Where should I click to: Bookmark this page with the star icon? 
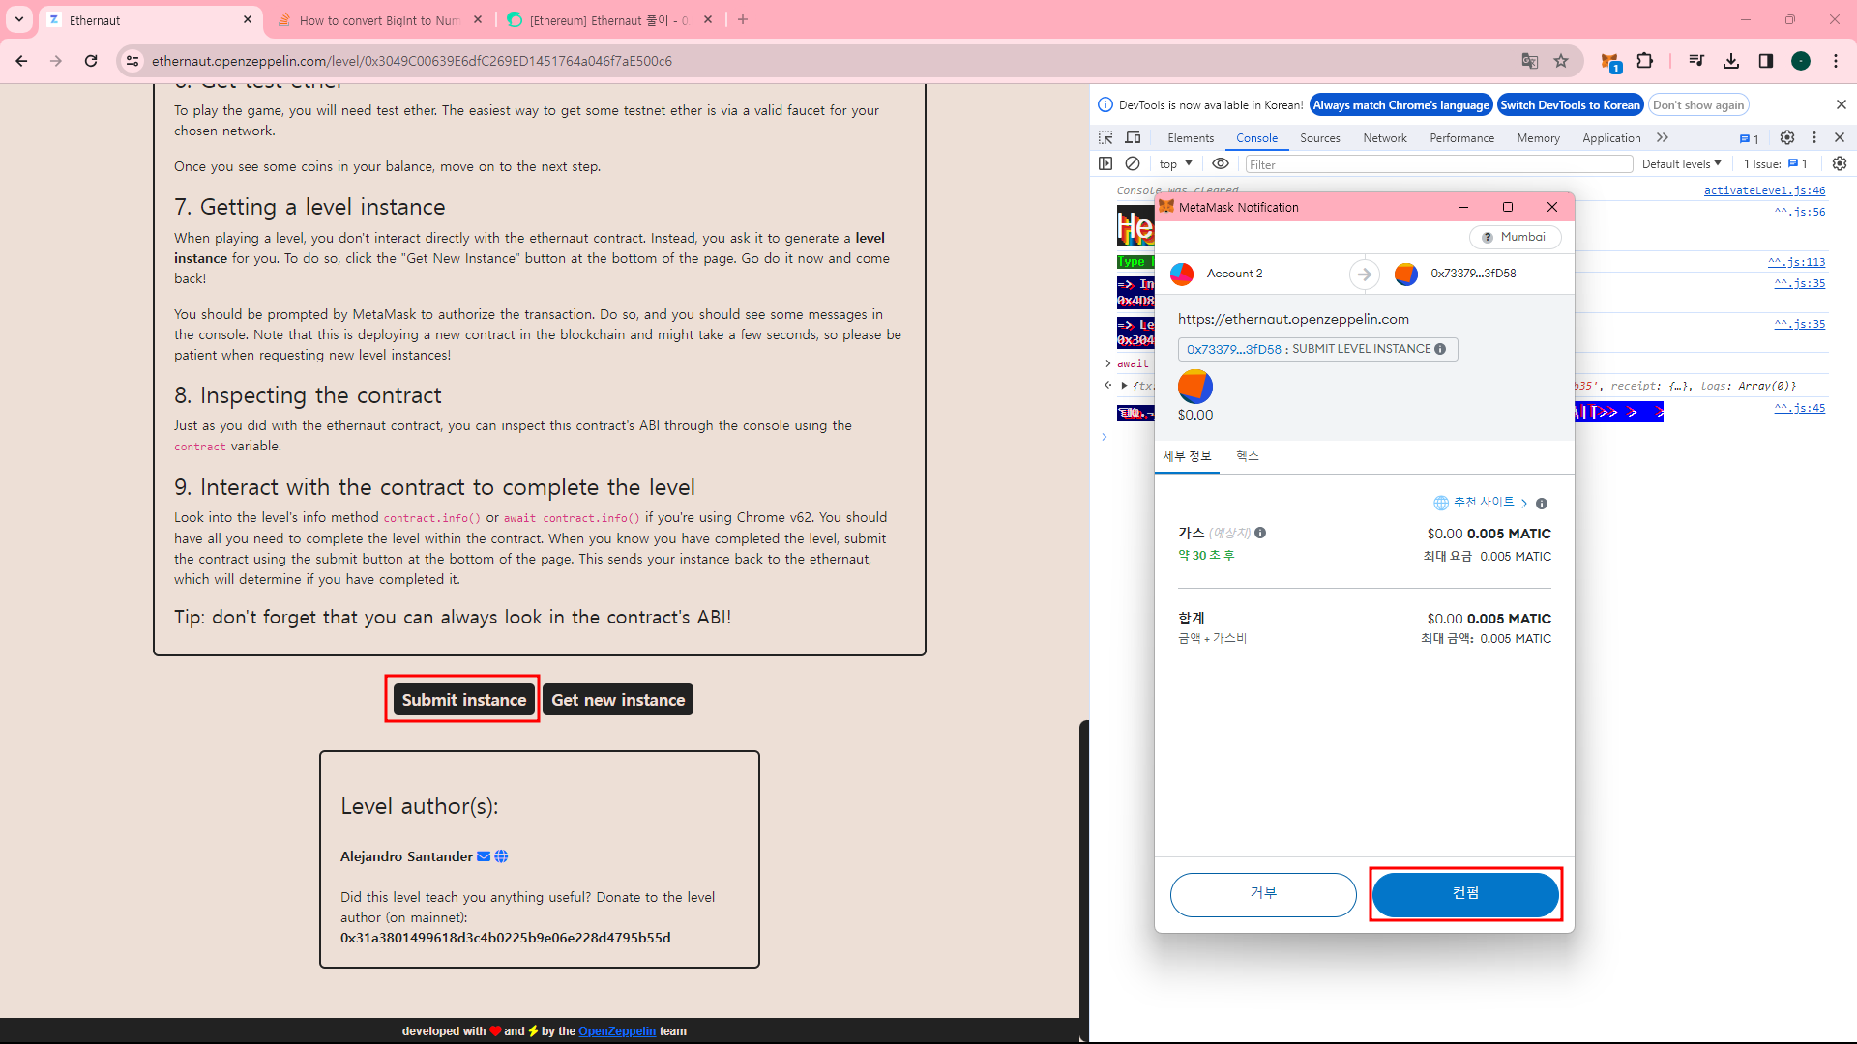(1561, 61)
